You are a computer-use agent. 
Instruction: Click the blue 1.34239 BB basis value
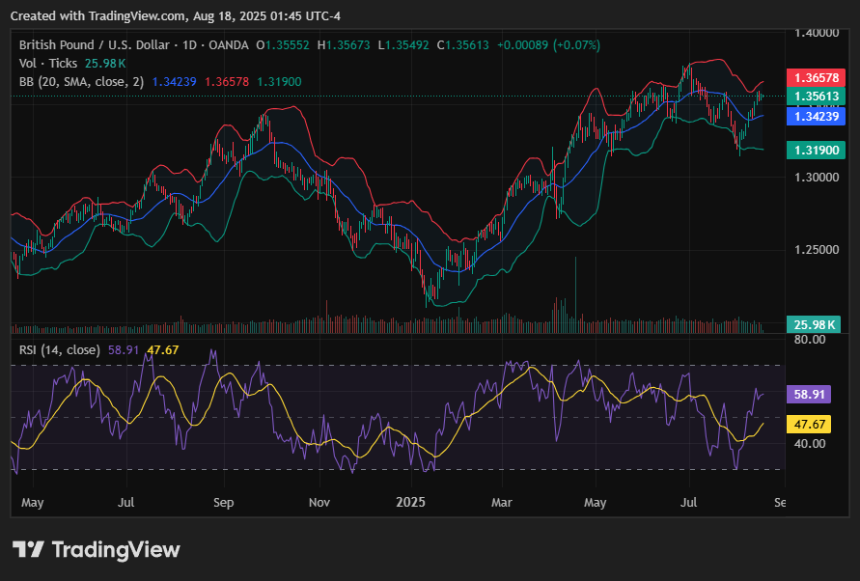coord(174,82)
